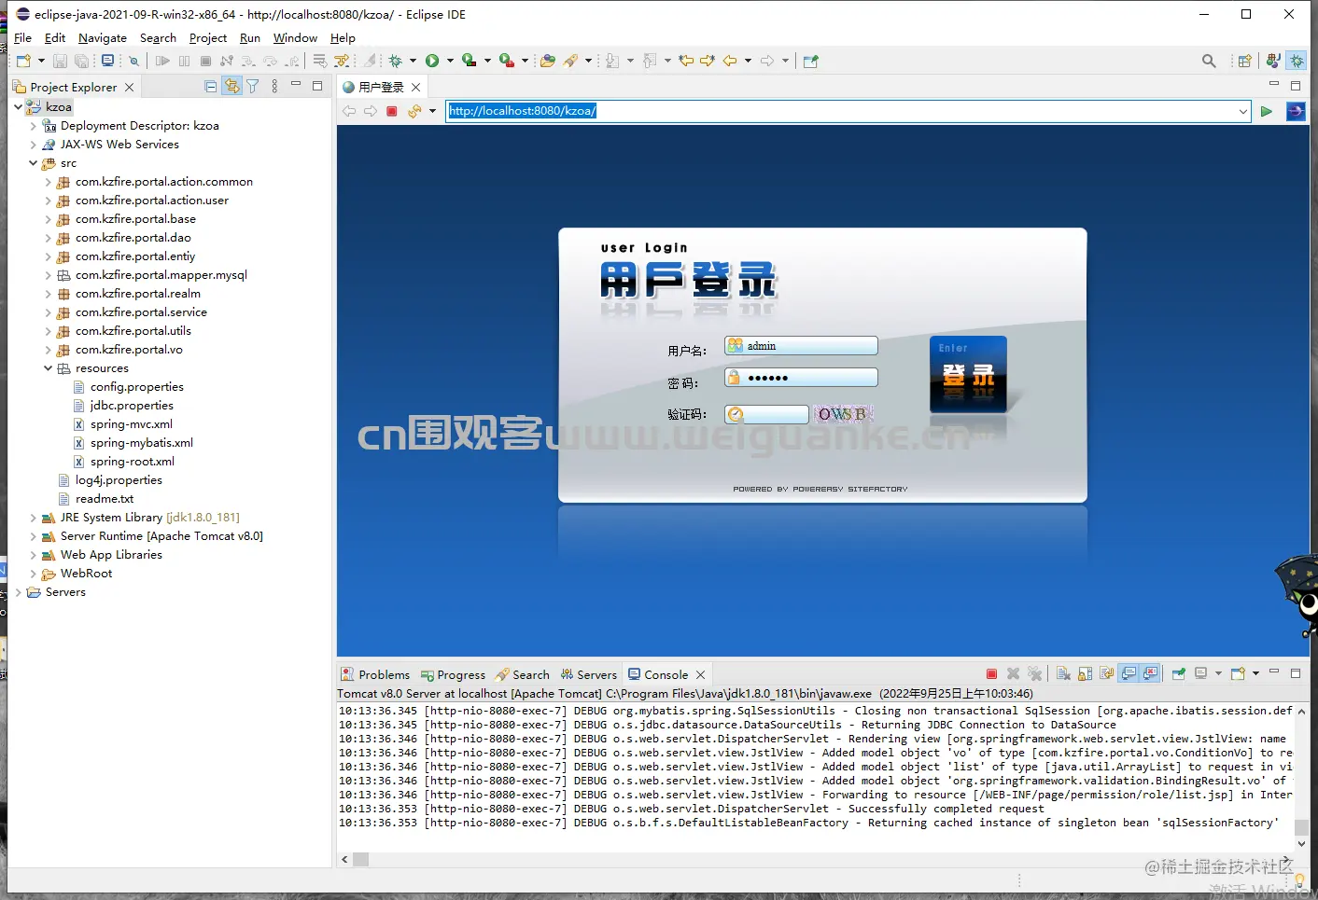Click the 验证码 captcha input field
1318x900 pixels.
click(767, 414)
